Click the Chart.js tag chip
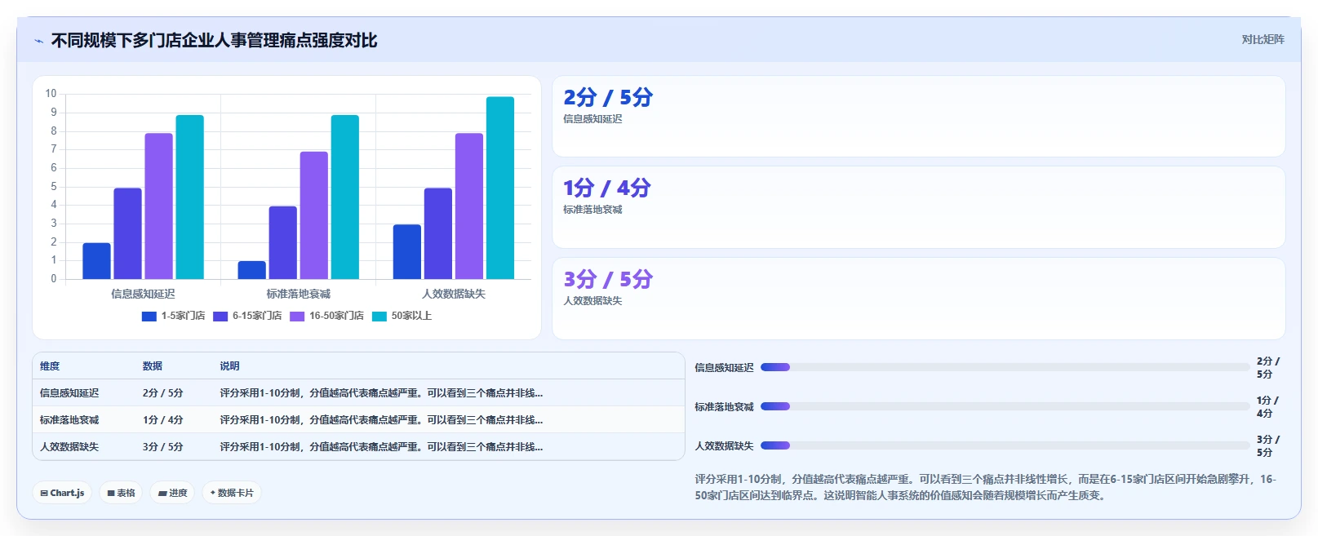 tap(62, 493)
